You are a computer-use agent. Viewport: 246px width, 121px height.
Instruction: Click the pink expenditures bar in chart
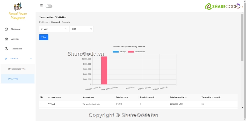pyautogui.click(x=104, y=70)
